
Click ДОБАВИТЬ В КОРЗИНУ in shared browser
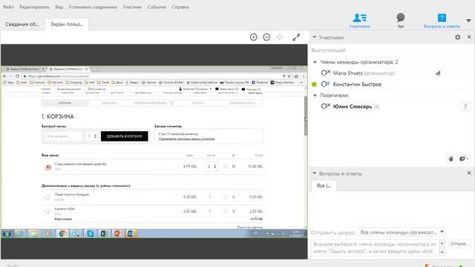click(125, 136)
